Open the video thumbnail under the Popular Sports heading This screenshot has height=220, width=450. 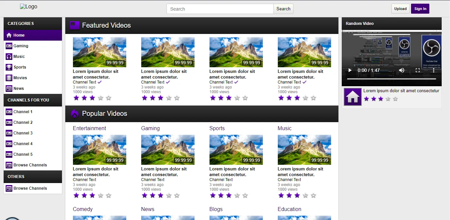click(x=236, y=150)
